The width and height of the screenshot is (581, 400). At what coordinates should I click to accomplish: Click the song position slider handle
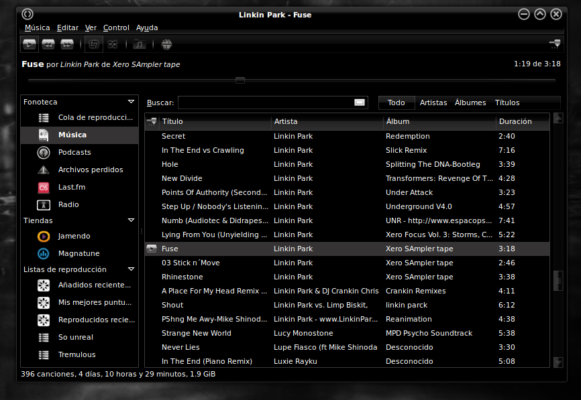click(240, 80)
